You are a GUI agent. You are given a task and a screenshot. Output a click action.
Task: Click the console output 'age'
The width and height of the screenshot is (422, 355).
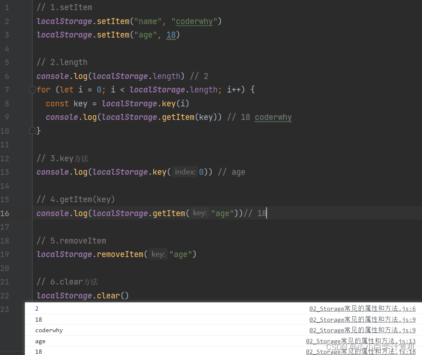[x=41, y=341]
